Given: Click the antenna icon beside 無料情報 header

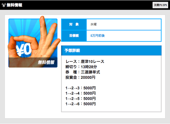Looking at the screenshot, I should (x=4, y=5).
